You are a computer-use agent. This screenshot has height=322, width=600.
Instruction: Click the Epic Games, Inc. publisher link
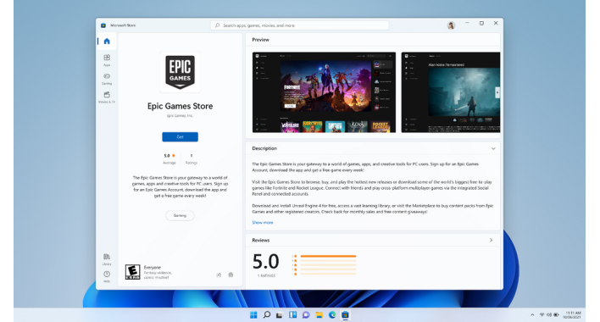pos(180,115)
